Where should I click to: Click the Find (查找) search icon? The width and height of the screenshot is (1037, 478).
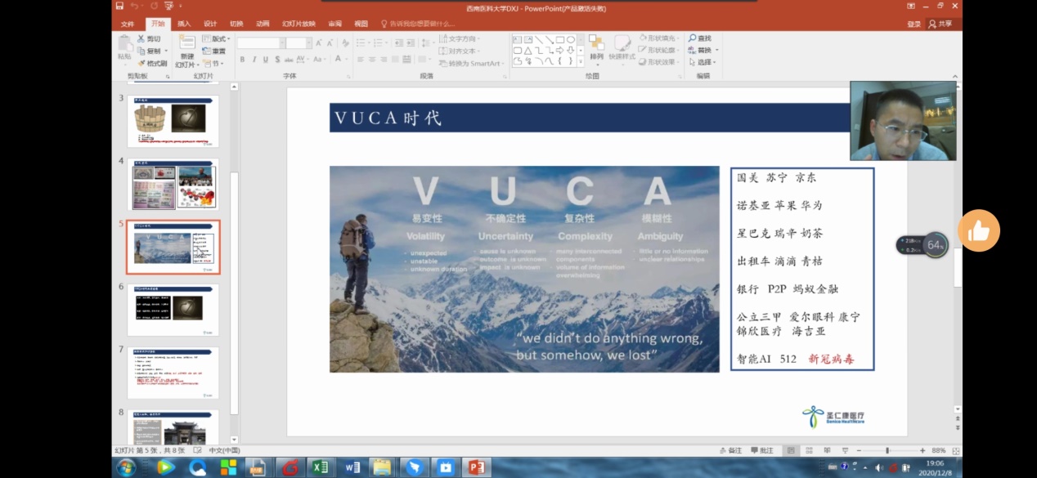pyautogui.click(x=699, y=38)
